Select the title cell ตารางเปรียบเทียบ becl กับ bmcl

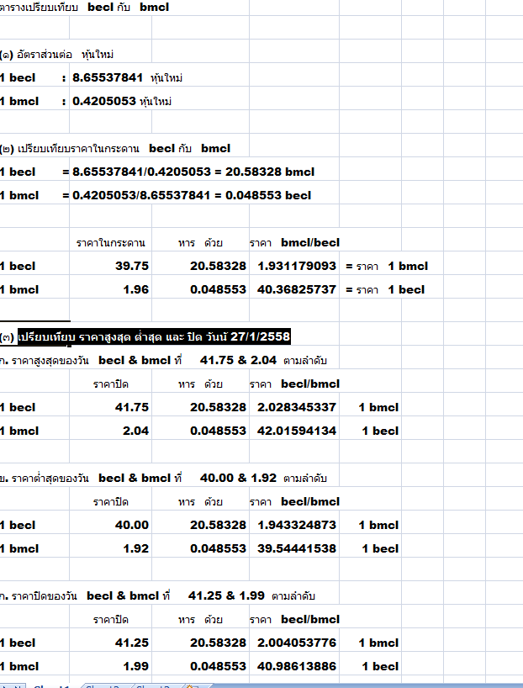[x=84, y=8]
